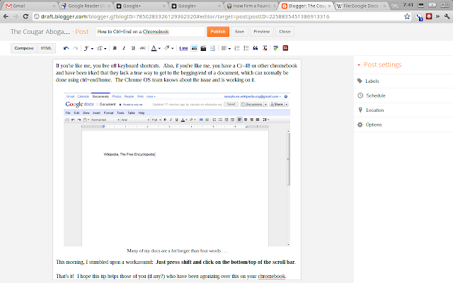Open the font family dropdown
The image size is (453, 283).
pos(88,48)
